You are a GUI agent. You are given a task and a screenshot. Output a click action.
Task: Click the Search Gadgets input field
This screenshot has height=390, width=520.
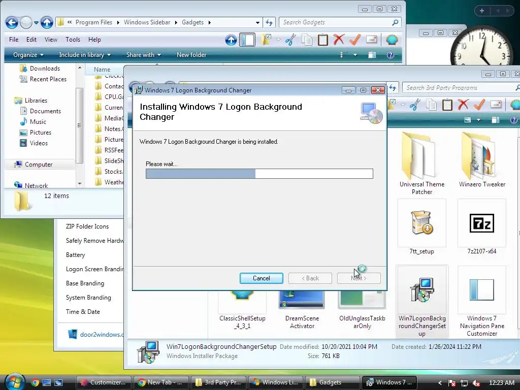340,22
